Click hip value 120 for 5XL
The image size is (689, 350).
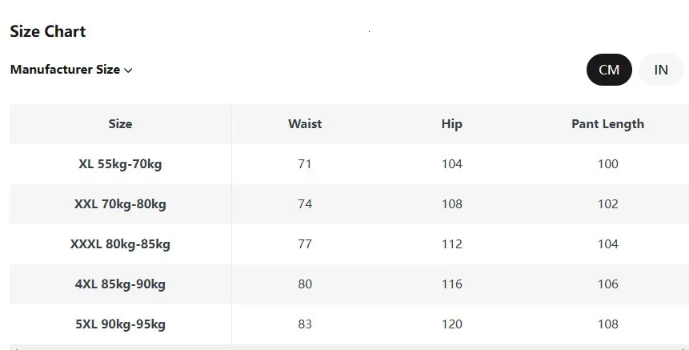pyautogui.click(x=451, y=324)
